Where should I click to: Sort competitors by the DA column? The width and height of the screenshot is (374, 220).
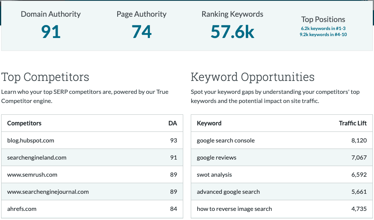173,123
